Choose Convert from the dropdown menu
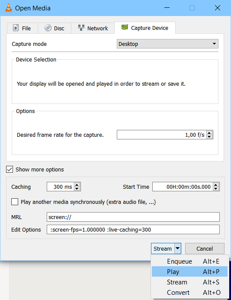The height and width of the screenshot is (300, 231). pos(189,292)
